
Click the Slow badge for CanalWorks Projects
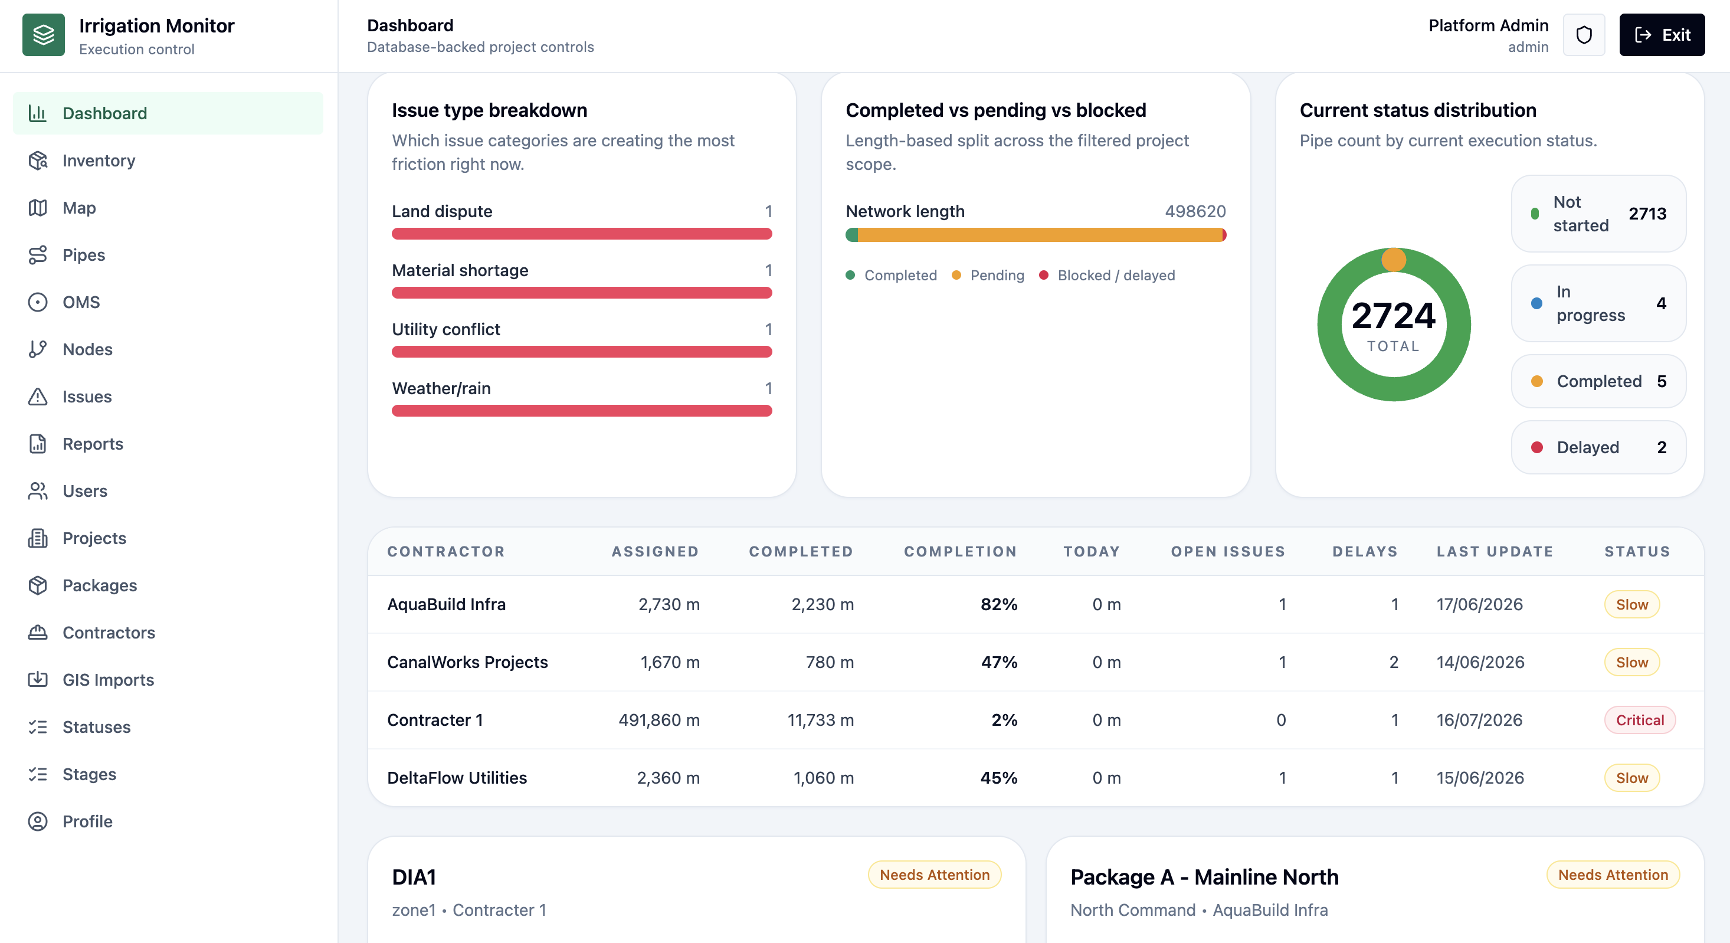1631,662
